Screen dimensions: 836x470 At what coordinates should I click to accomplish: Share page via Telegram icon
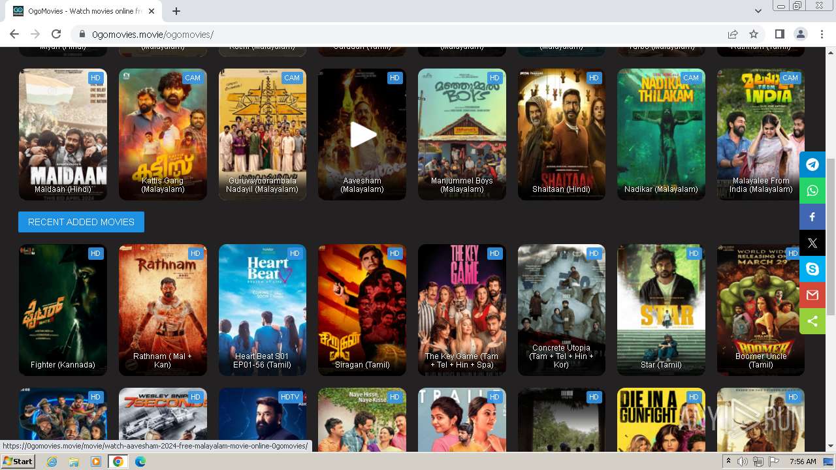pyautogui.click(x=812, y=164)
